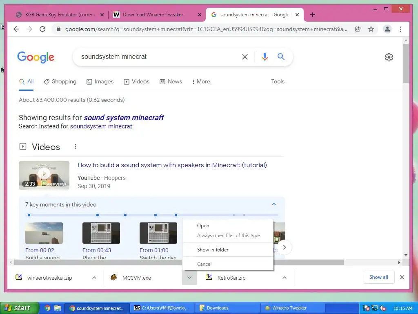Close the downloads bar
The image size is (418, 314).
click(402, 277)
